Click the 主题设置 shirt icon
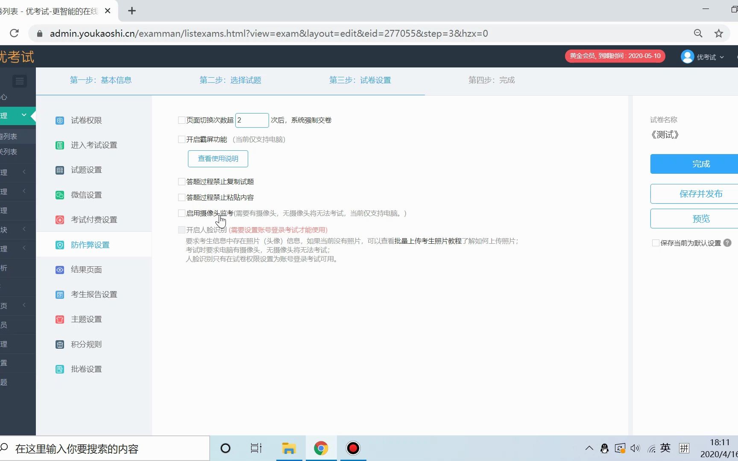Image resolution: width=738 pixels, height=461 pixels. click(60, 319)
